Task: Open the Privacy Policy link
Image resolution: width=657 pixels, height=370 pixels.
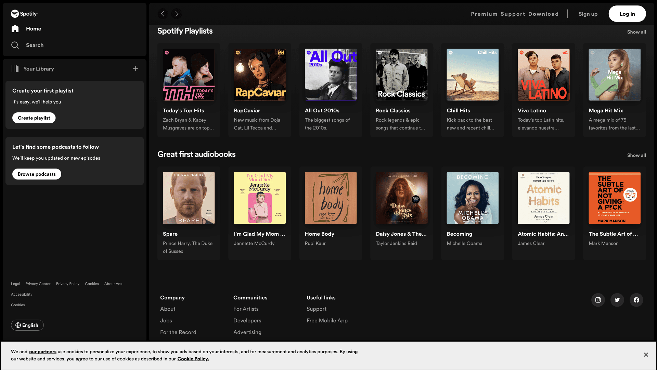Action: point(68,284)
